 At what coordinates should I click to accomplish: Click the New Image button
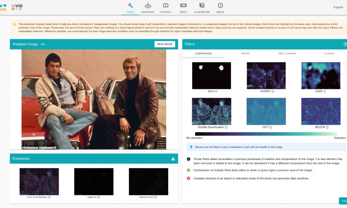pos(165,44)
